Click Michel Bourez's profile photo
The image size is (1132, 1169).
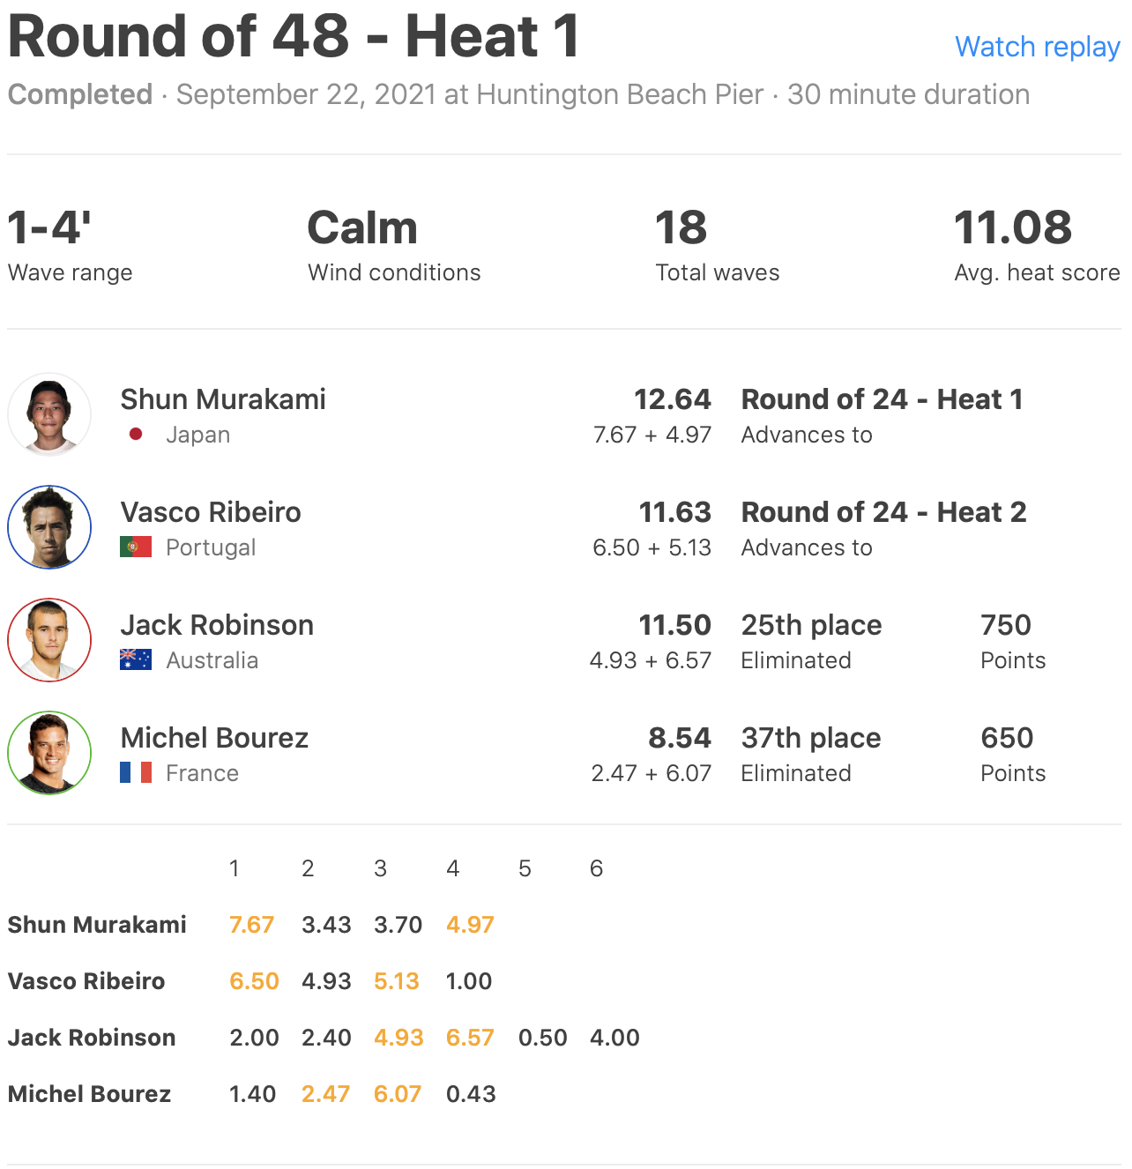tap(49, 753)
